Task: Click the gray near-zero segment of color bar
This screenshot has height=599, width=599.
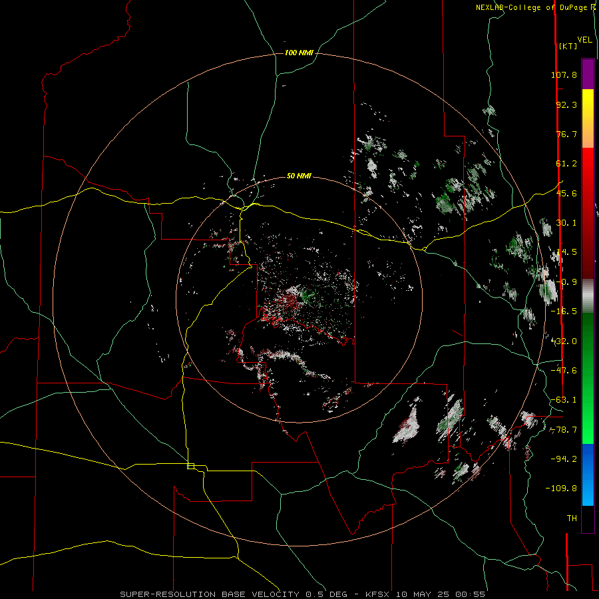Action: pos(588,296)
